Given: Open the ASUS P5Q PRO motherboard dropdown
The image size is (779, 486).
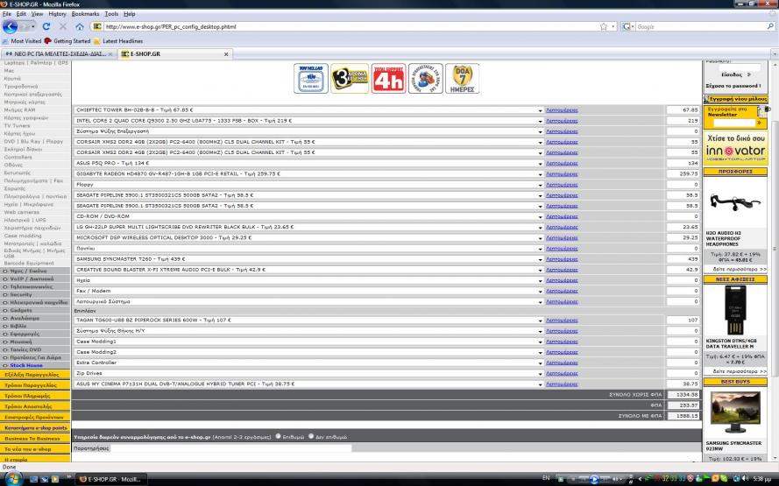Looking at the screenshot, I should click(x=308, y=164).
